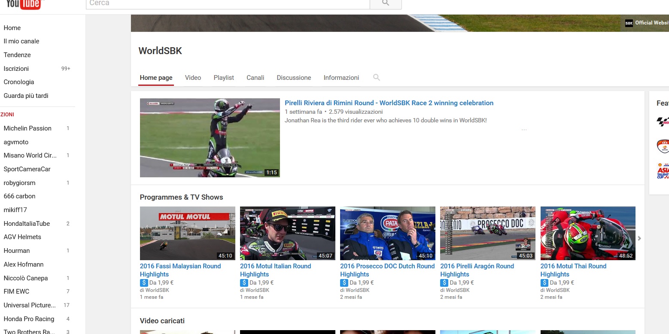Open the MotoGP featured channel icon
The image size is (669, 334).
pyautogui.click(x=663, y=121)
